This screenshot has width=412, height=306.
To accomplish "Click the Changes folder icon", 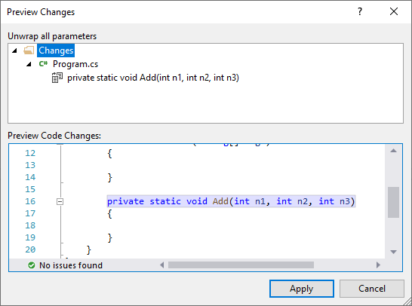I will point(29,50).
